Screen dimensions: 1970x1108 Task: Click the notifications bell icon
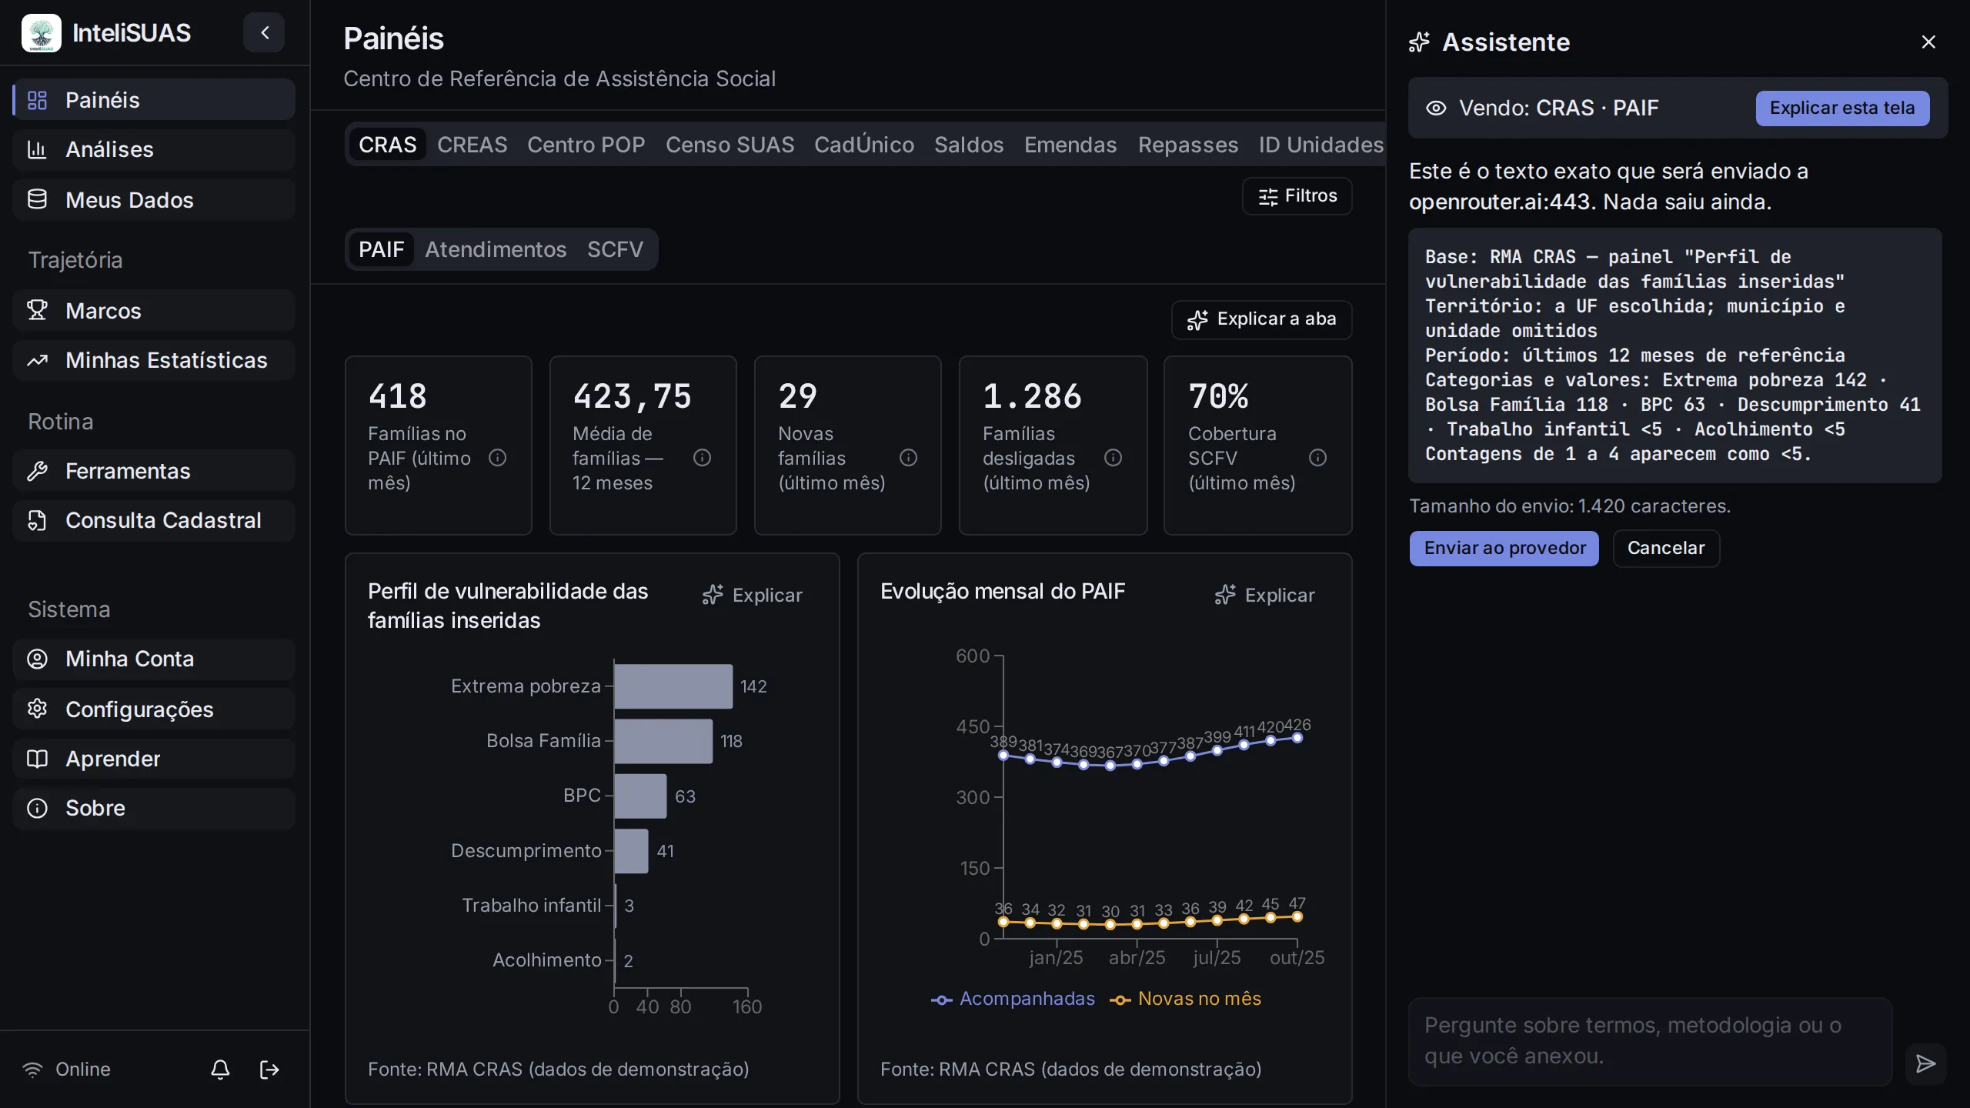220,1070
